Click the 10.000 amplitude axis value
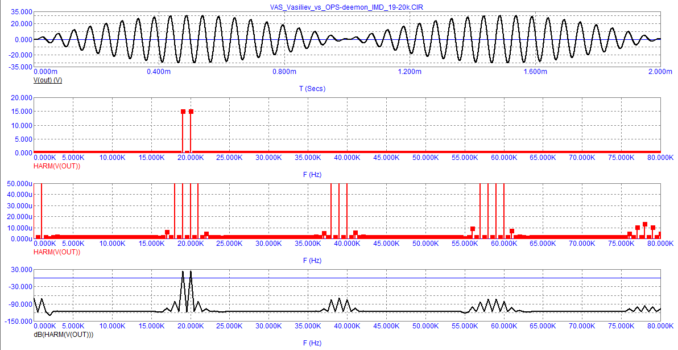Screen dimensions: 678x350 (x=21, y=125)
